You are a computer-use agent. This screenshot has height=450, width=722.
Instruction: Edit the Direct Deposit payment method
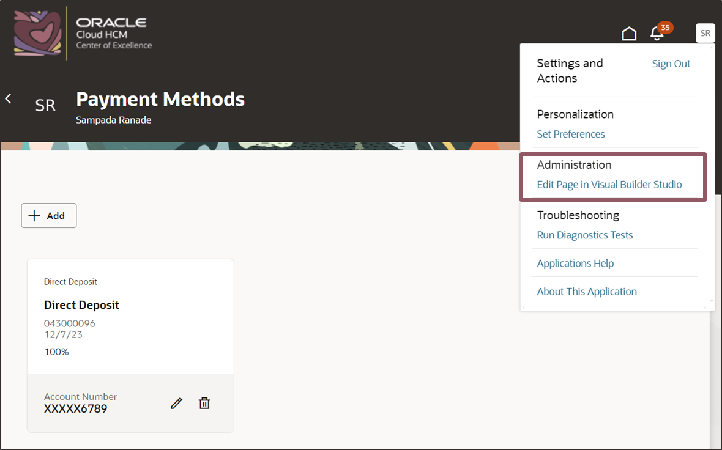tap(176, 403)
